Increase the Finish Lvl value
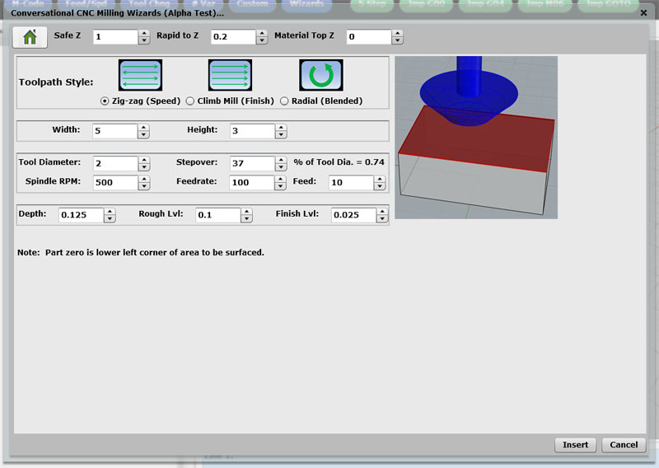 tap(382, 212)
